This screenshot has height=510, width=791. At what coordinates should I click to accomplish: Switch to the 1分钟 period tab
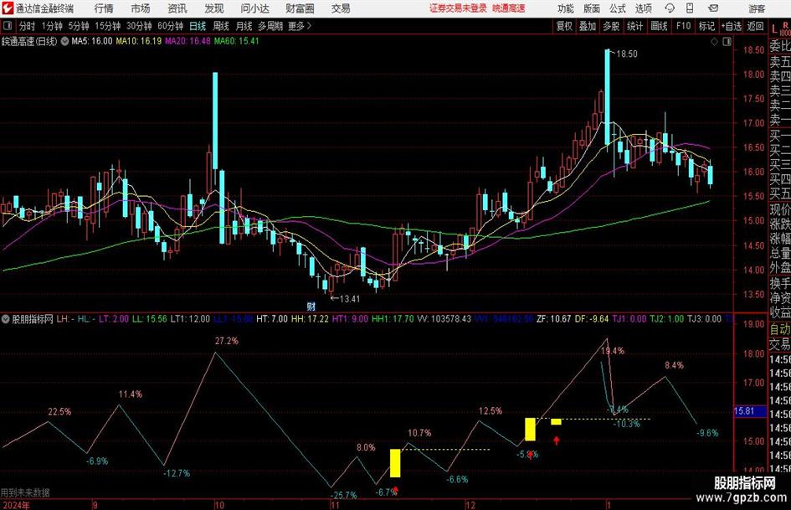click(52, 26)
